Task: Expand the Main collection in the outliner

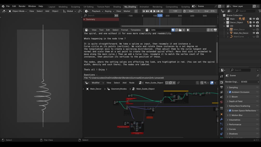Action: tap(224, 19)
